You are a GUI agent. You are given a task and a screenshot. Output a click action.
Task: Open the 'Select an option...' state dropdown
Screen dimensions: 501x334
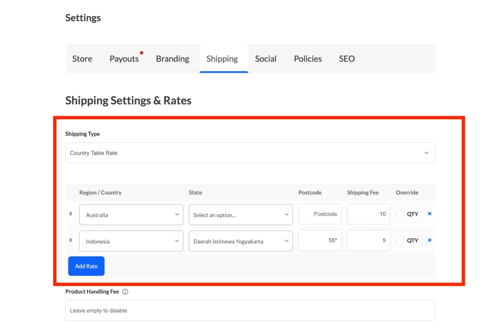(x=241, y=215)
